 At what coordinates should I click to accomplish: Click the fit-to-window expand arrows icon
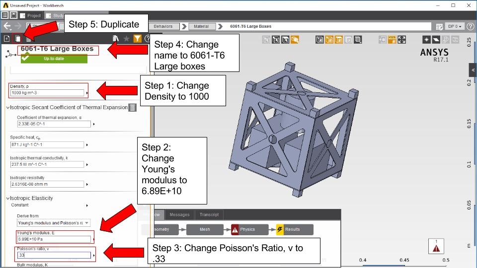click(x=402, y=40)
